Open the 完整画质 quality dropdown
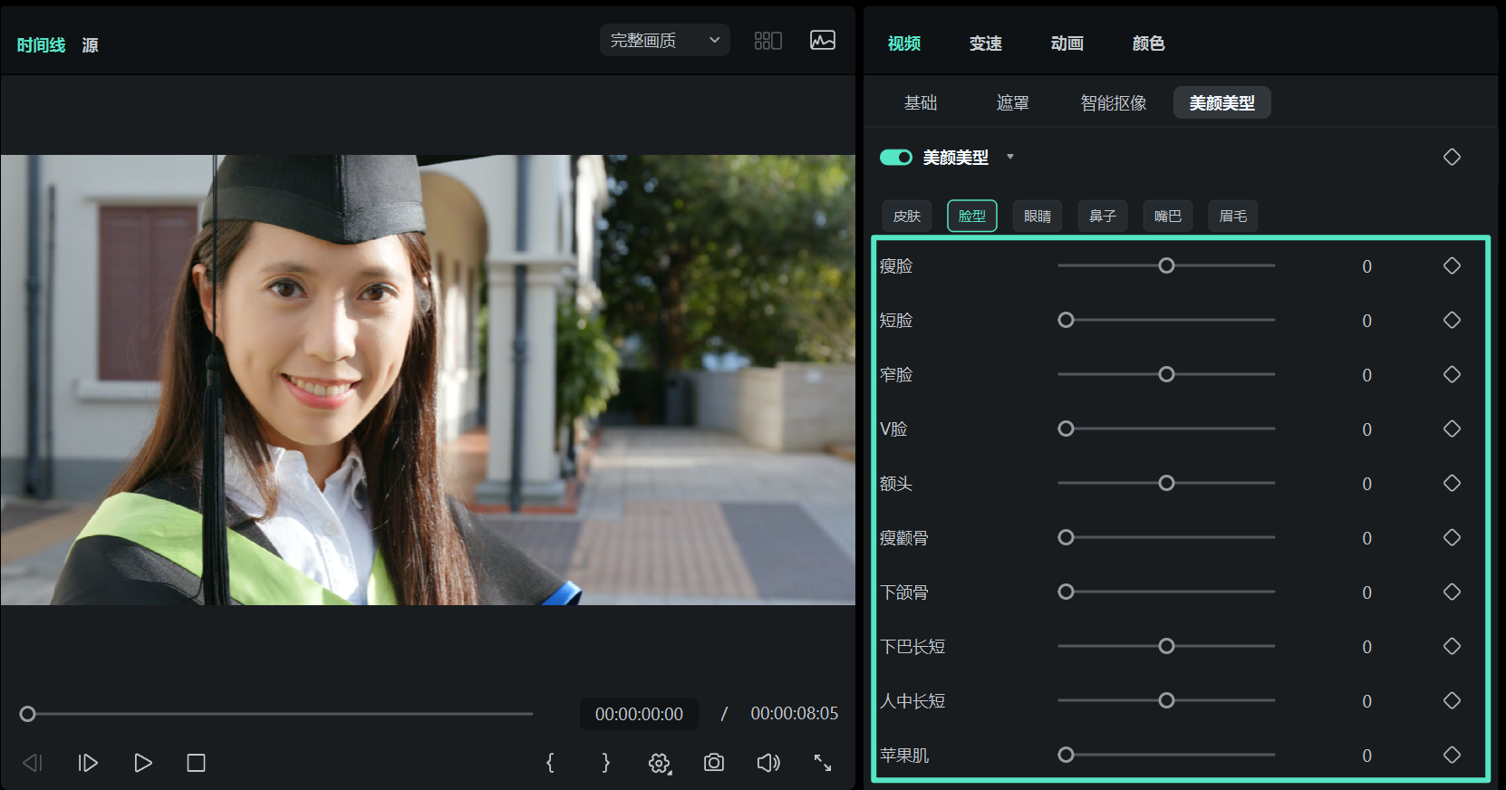This screenshot has height=790, width=1506. point(664,41)
